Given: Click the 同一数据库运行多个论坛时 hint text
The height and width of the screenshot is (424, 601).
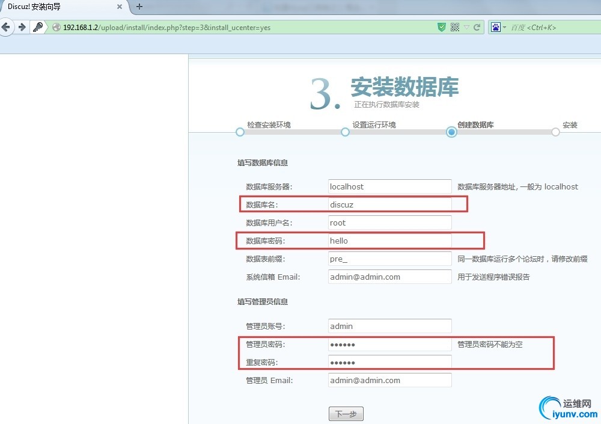Looking at the screenshot, I should (x=522, y=259).
